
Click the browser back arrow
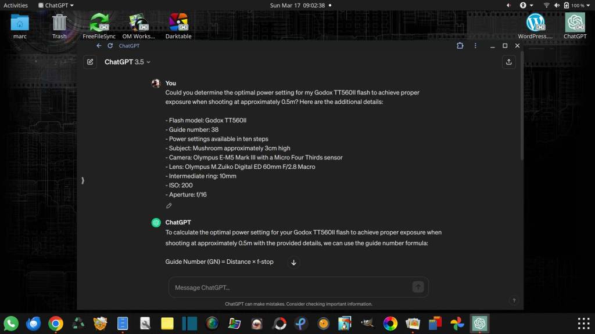pyautogui.click(x=99, y=45)
